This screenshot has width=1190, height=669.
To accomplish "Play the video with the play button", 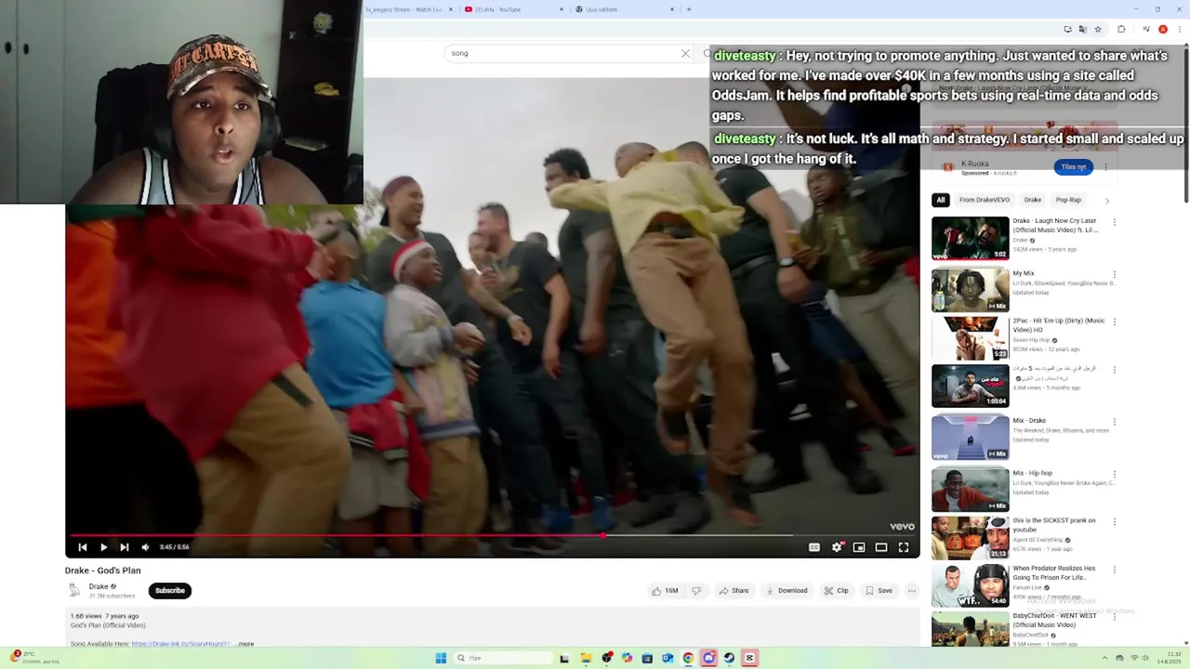I will [x=103, y=547].
